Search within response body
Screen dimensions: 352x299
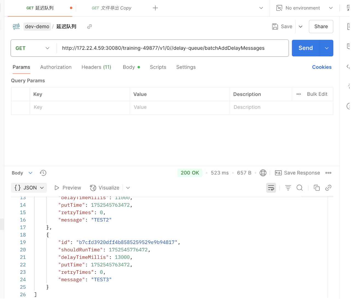pyautogui.click(x=300, y=188)
